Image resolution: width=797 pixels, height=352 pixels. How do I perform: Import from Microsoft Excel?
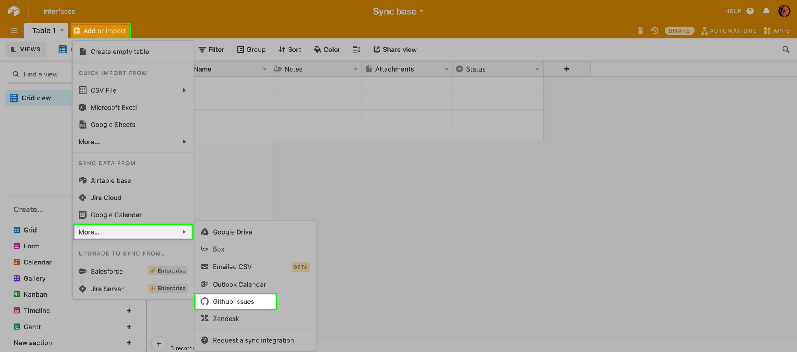pos(133,108)
